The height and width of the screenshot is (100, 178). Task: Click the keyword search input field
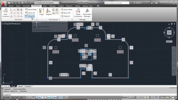pyautogui.click(x=117, y=3)
